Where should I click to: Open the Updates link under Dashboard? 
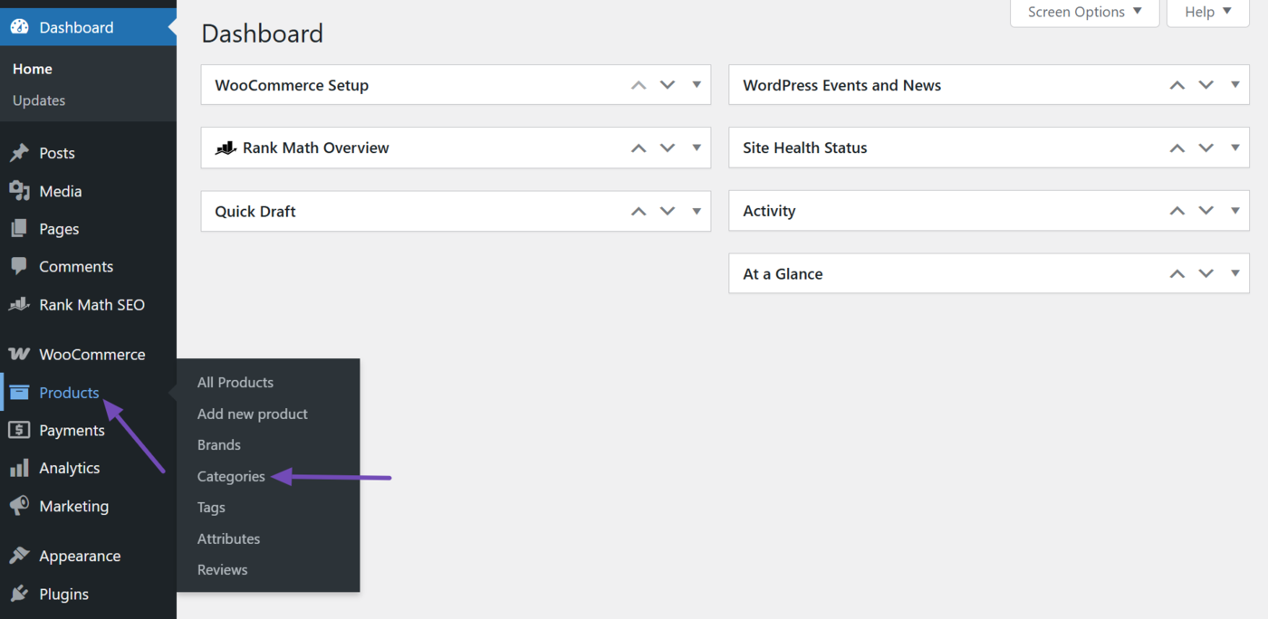click(x=39, y=100)
